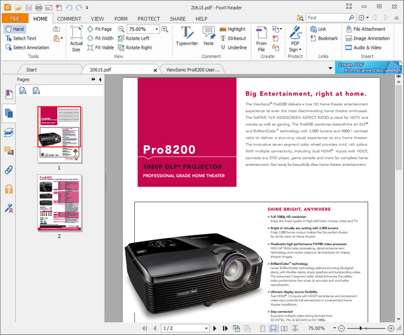Open the zoom percentage dropdown 75.00%
Image resolution: width=404 pixels, height=335 pixels.
tap(156, 29)
